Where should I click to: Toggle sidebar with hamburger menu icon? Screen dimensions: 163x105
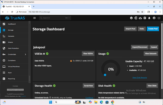(34, 18)
